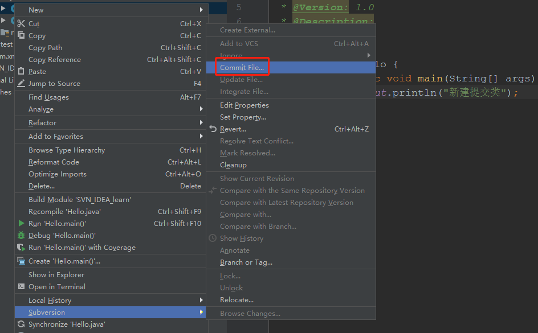Choose Browse Type Hierarchy

pos(110,150)
